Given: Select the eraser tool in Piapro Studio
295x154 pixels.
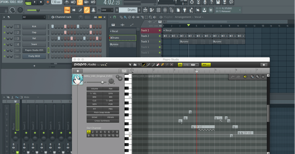Looking at the screenshot, I should [x=158, y=65].
